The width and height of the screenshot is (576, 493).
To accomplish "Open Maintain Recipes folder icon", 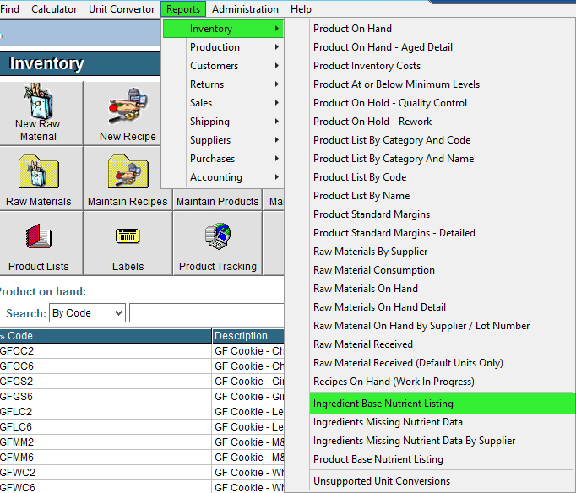I will tap(128, 171).
